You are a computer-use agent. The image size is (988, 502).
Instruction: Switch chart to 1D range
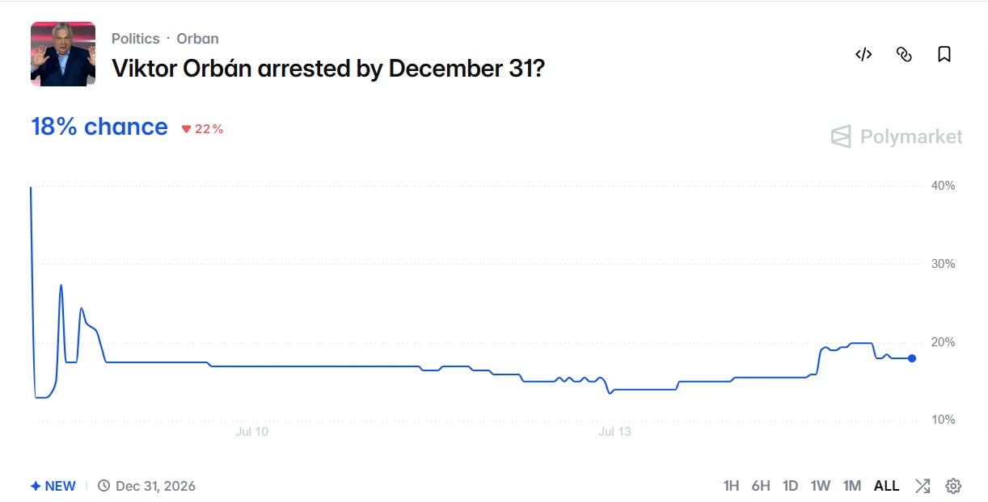pyautogui.click(x=791, y=486)
